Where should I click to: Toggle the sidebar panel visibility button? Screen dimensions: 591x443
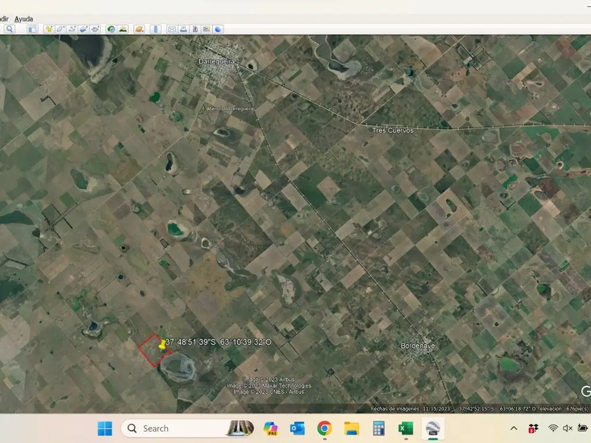tap(32, 29)
